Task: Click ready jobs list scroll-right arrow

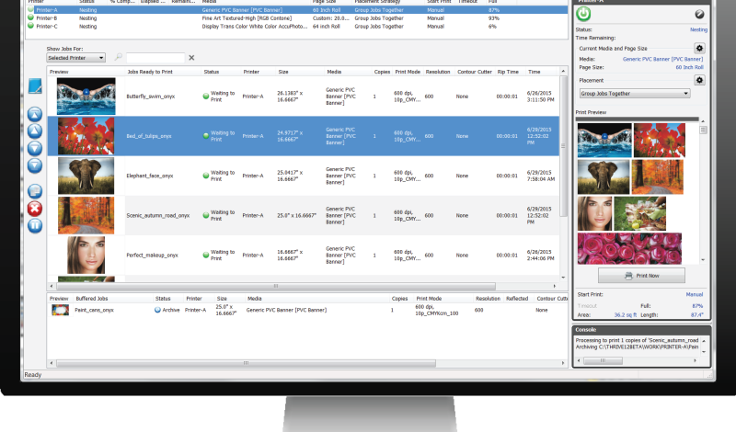Action: tap(555, 286)
